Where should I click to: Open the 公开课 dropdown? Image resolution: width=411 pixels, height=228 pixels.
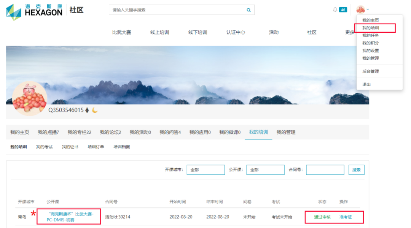coord(265,170)
